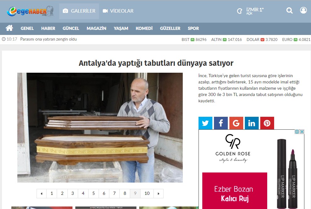Click the coffin maker gallery photo

click(x=100, y=127)
